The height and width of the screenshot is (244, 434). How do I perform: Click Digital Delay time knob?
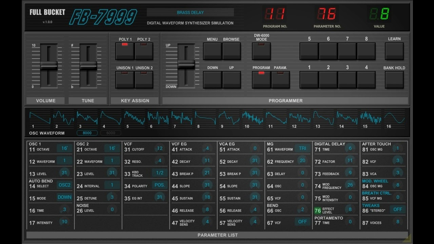350,148
